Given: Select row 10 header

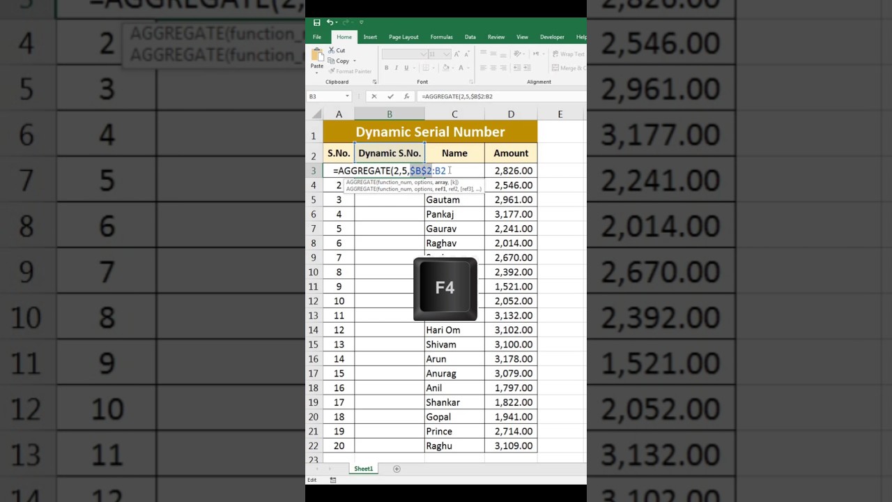Looking at the screenshot, I should pos(314,272).
